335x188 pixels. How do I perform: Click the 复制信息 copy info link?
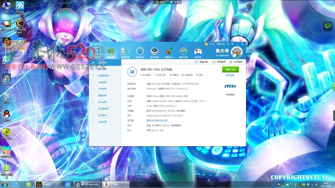pyautogui.click(x=230, y=75)
